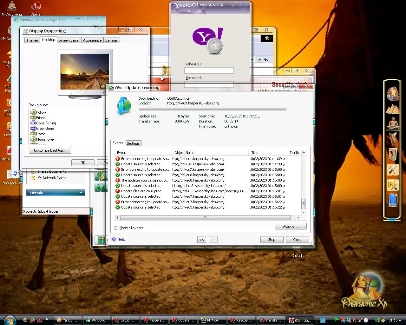
Task: Click the pharaoh mask icon in the sidebar dock
Action: 393,94
